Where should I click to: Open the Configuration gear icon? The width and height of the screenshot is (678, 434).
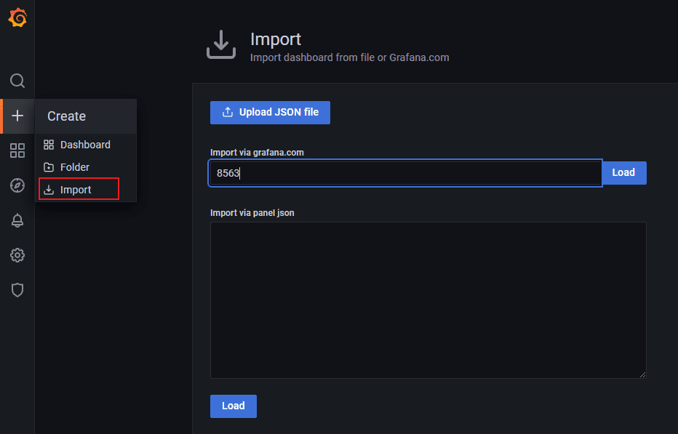[x=17, y=255]
